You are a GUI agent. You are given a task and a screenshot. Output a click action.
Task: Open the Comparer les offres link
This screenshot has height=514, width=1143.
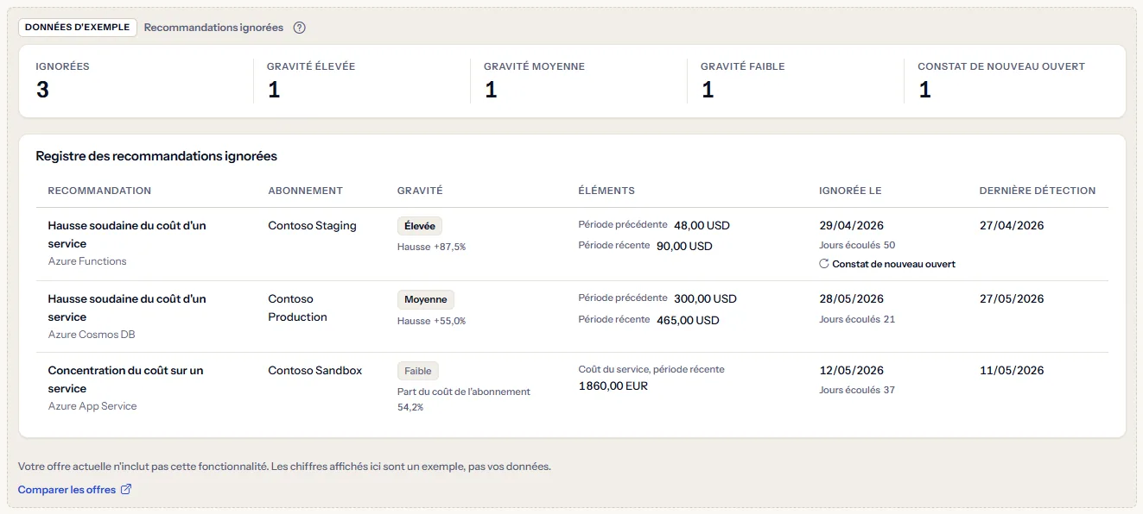click(x=75, y=490)
